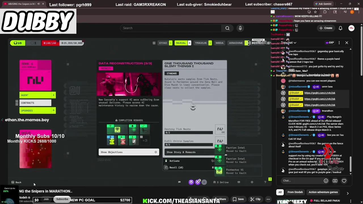Viewport: 363px width, 204px height.
Task: Click the chat heart reaction icon
Action: pos(344,181)
